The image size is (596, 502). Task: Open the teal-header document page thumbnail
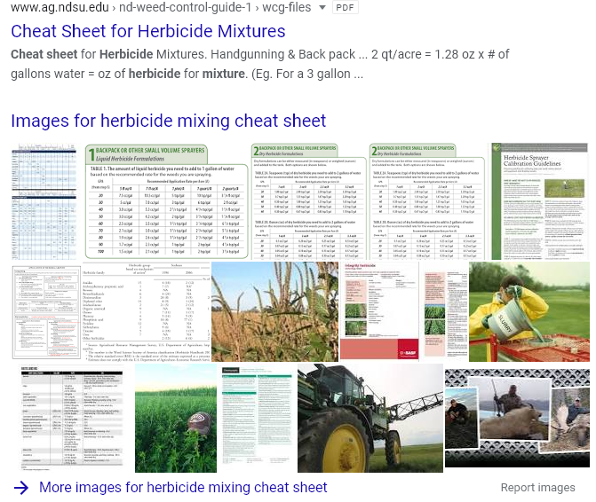(257, 416)
